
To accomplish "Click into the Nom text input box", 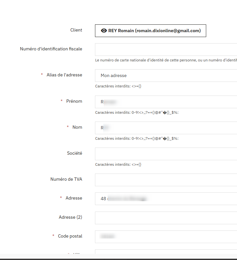I will click(166, 128).
